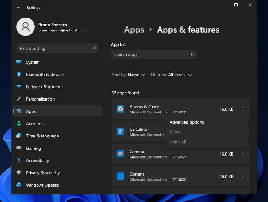Open three-dot menu for Camera

[242, 154]
